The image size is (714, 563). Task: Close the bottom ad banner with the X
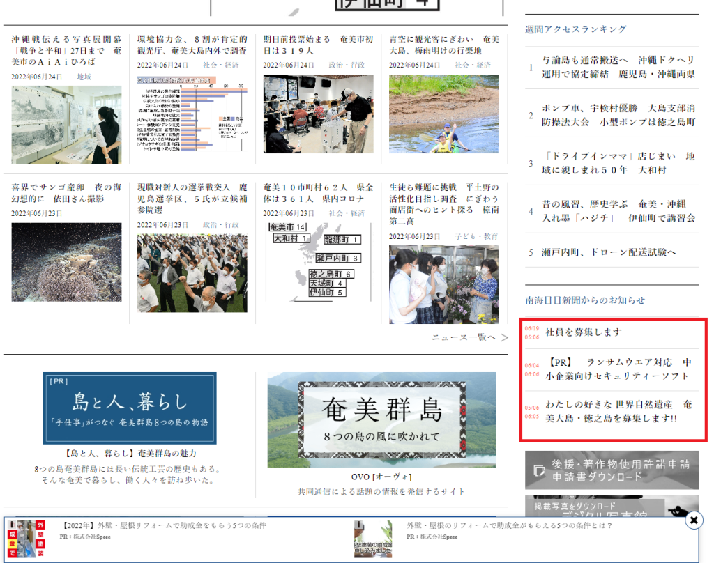pyautogui.click(x=694, y=520)
